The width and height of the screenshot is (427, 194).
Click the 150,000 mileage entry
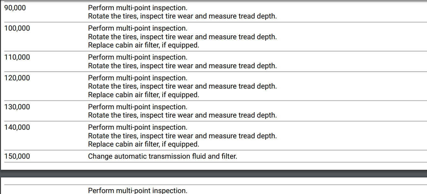17,156
